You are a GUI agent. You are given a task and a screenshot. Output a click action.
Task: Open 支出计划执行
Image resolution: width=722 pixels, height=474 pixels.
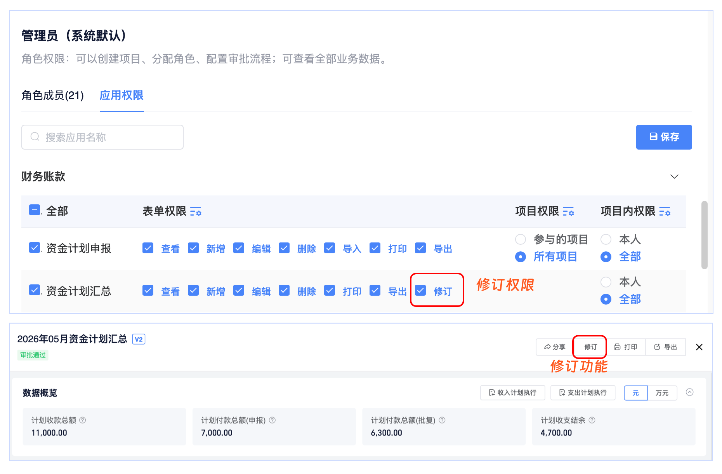click(x=583, y=393)
